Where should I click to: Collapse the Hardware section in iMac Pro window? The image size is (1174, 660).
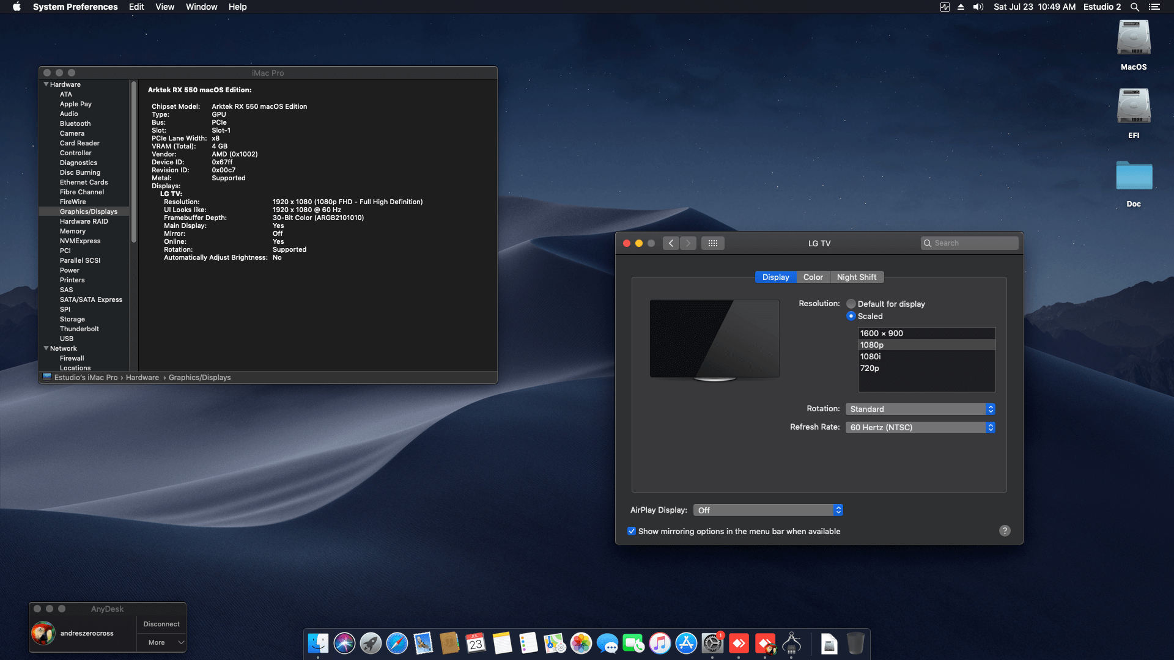coord(46,84)
